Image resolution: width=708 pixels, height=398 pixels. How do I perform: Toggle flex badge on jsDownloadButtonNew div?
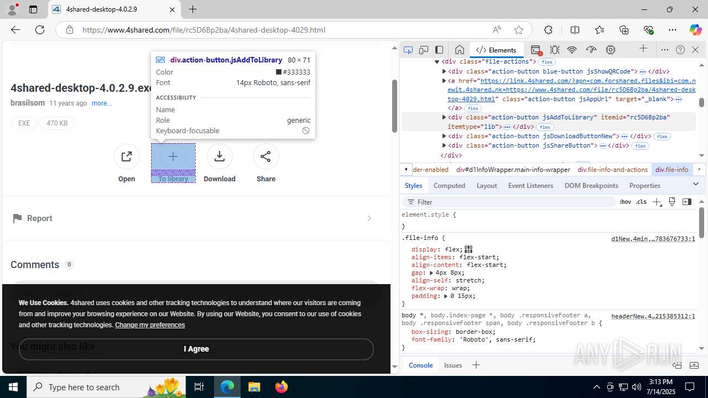pyautogui.click(x=663, y=137)
